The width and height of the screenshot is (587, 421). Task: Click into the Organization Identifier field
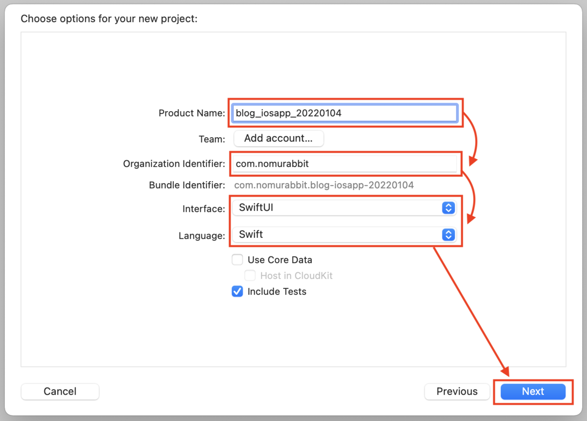point(345,164)
